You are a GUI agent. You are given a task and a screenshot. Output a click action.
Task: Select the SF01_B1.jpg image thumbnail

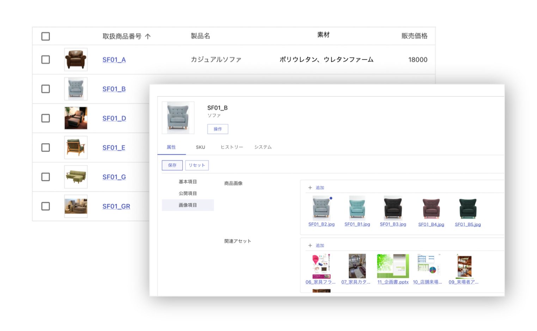pos(357,208)
